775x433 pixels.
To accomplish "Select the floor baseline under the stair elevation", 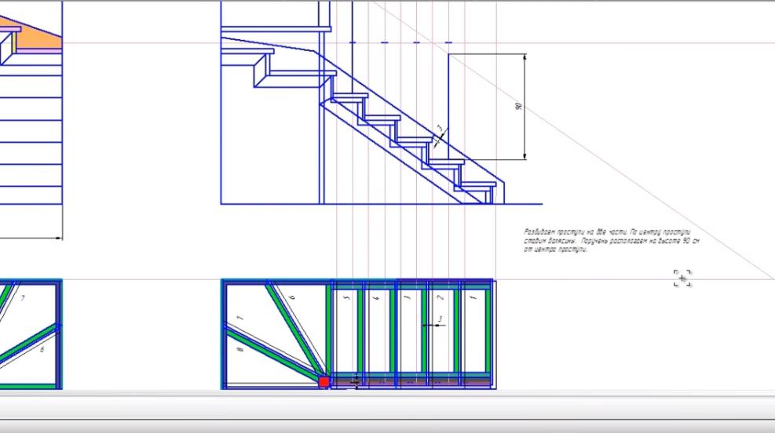I will pyautogui.click(x=353, y=204).
